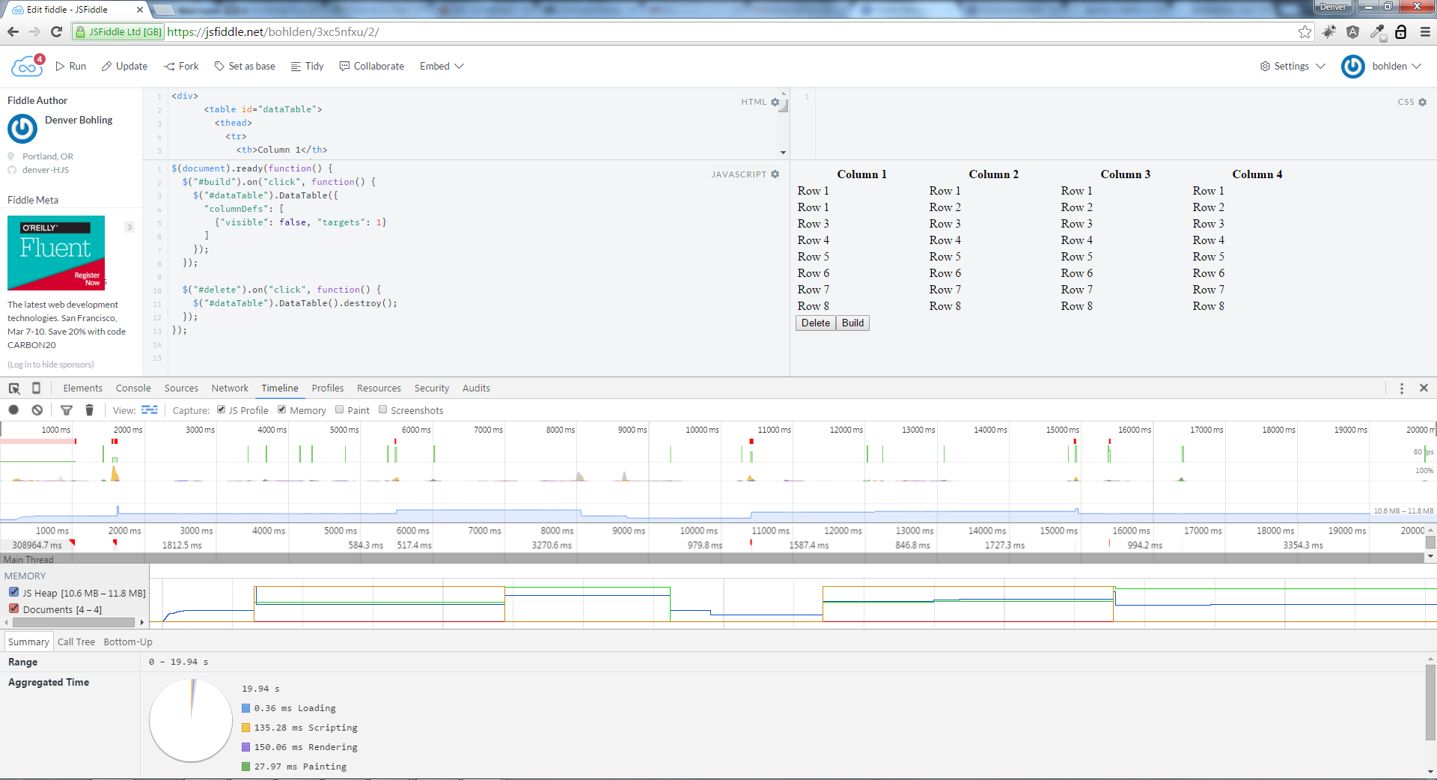Switch to the Network tab

(x=229, y=388)
